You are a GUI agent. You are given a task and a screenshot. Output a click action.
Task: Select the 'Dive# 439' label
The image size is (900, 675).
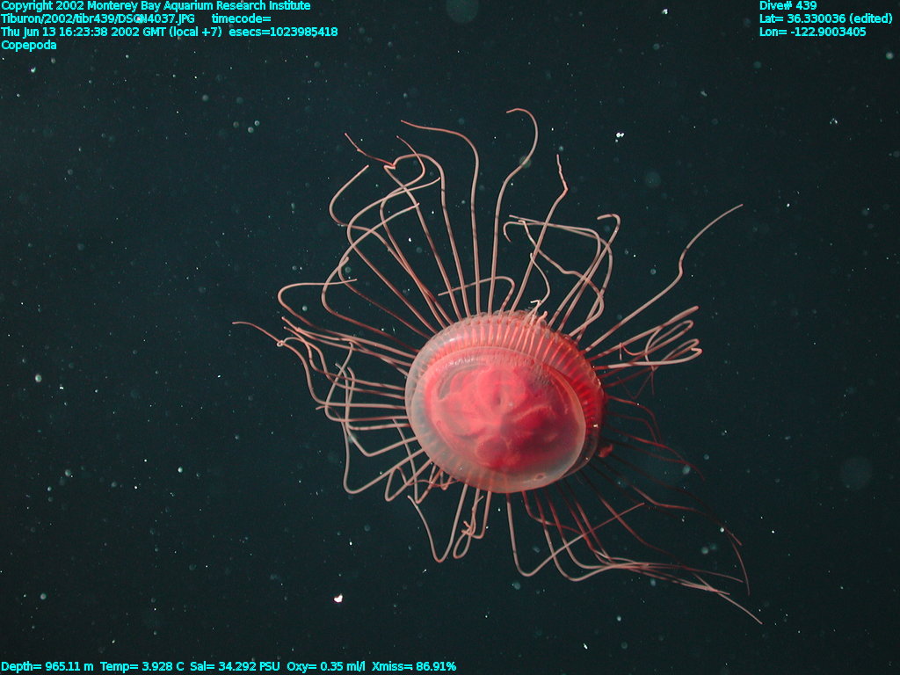[787, 6]
